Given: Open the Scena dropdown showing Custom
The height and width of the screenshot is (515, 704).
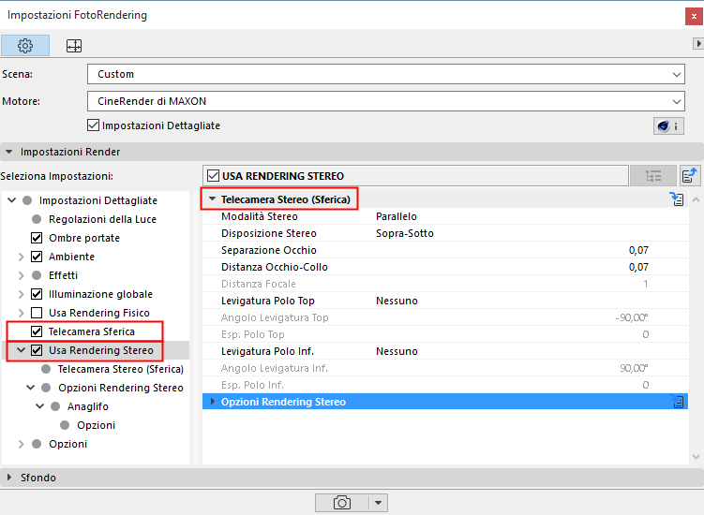Looking at the screenshot, I should click(x=385, y=74).
